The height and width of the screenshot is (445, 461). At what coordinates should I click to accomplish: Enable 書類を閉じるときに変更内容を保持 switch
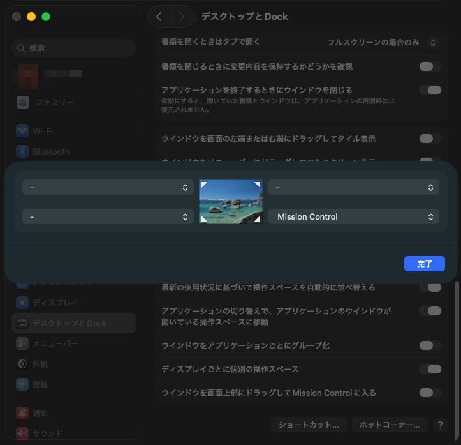coord(430,66)
